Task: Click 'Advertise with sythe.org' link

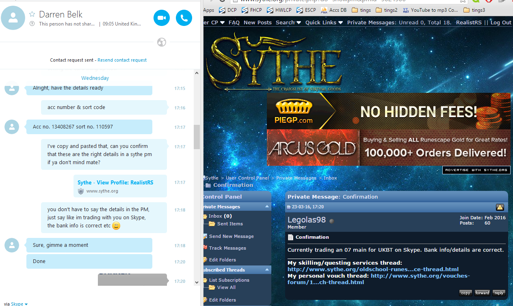Action: tap(476, 170)
